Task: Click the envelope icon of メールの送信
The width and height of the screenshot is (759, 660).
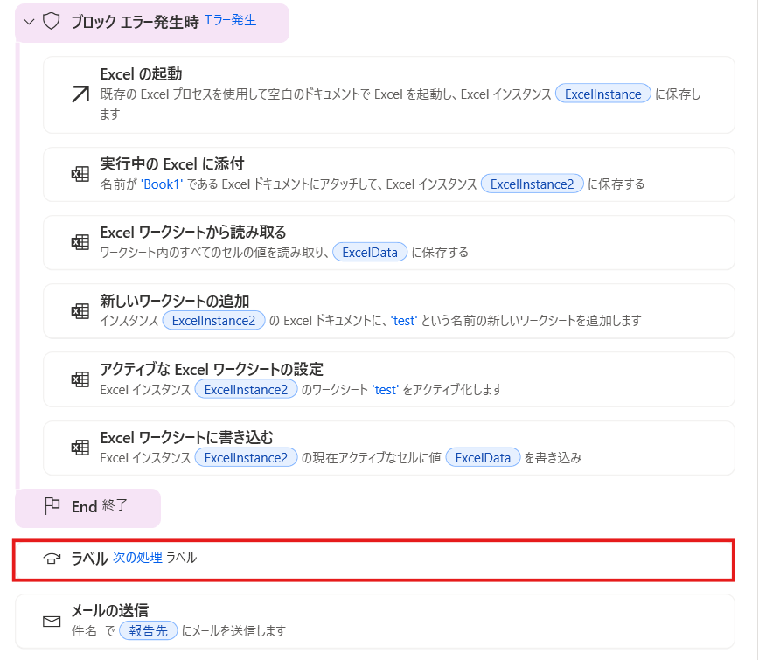Action: click(52, 622)
